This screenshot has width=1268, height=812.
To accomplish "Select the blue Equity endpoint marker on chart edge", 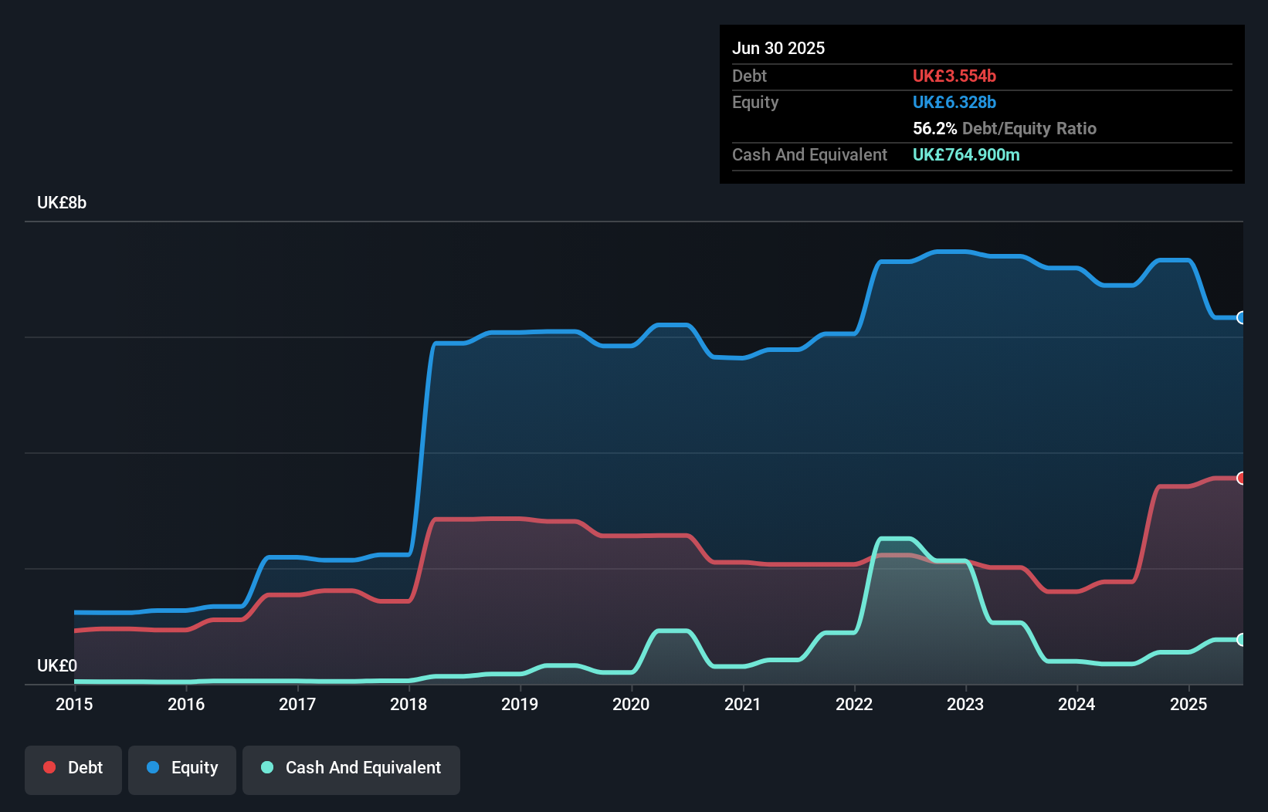I will coord(1242,318).
